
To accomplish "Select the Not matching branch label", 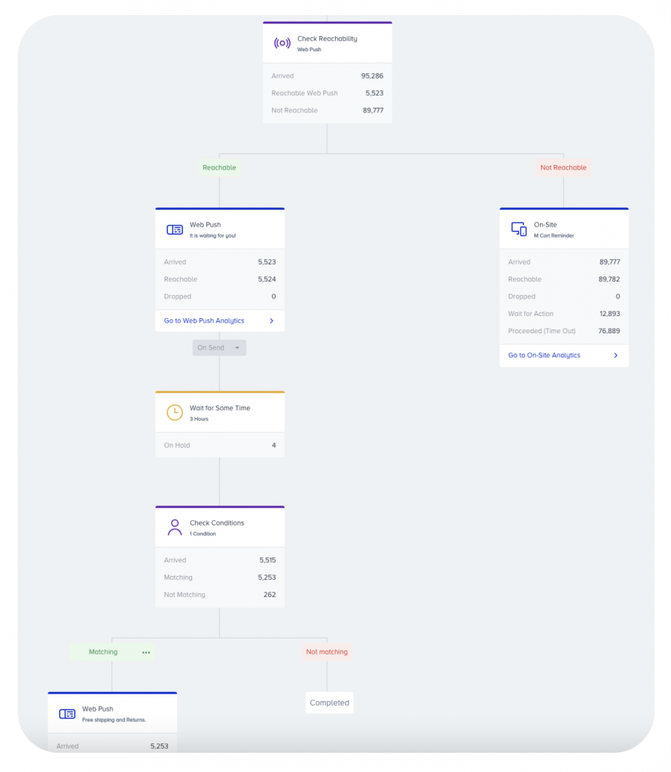I will [326, 651].
